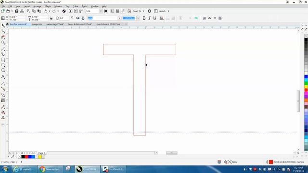Click the full-screen preview icon
The image size is (308, 173).
pos(106,11)
